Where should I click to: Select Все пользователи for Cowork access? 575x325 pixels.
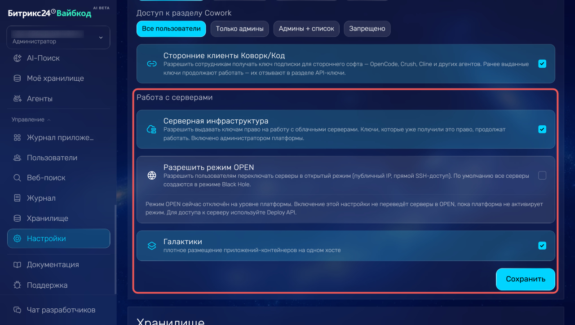pos(171,29)
